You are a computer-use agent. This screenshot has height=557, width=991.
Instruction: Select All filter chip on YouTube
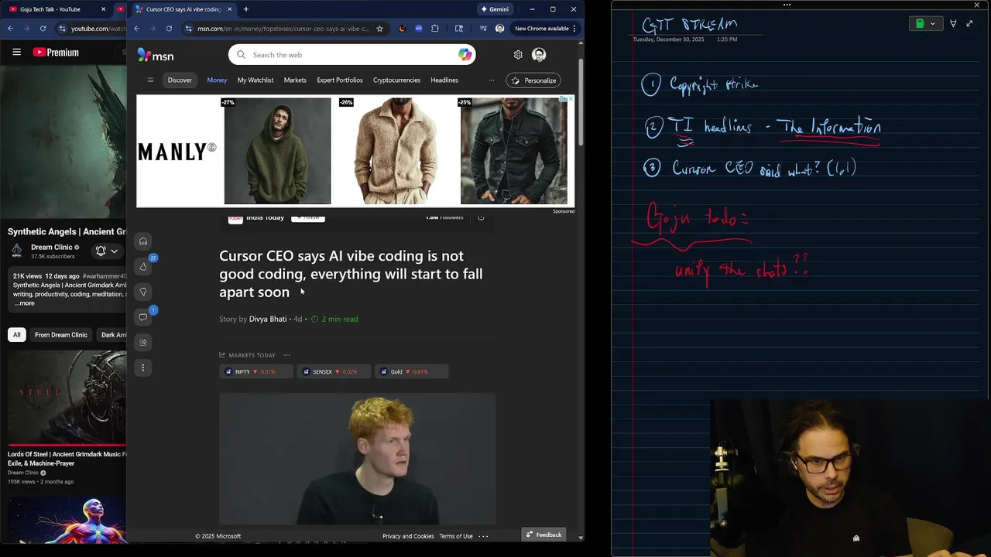pos(16,334)
